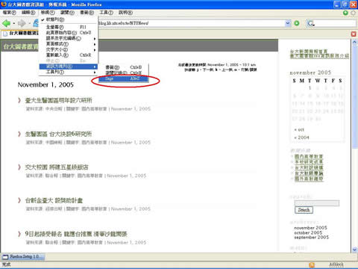358x269 pixels.
Task: Click the search engine icon in search box
Action: (x=311, y=23)
